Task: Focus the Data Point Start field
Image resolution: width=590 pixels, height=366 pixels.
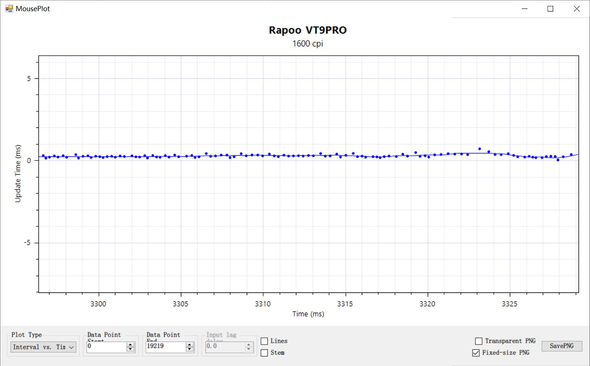Action: tap(106, 347)
